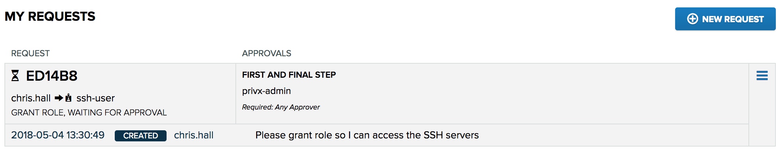781x151 pixels.
Task: Click the GRANT ROLE, WAITING FOR APPROVAL status
Action: click(89, 113)
